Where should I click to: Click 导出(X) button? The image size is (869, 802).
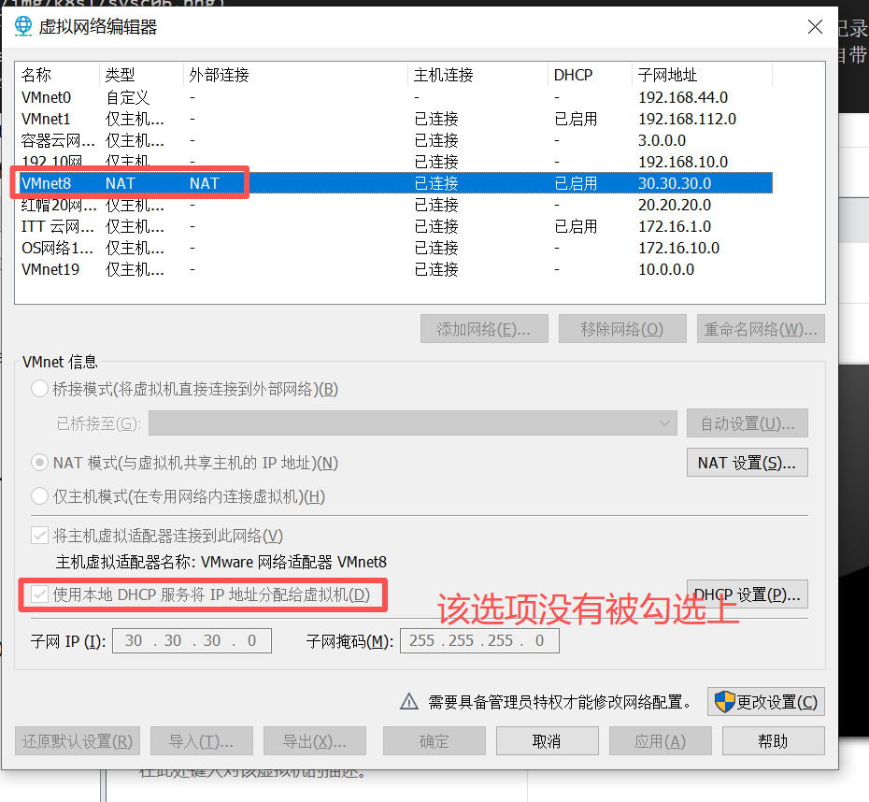click(315, 741)
